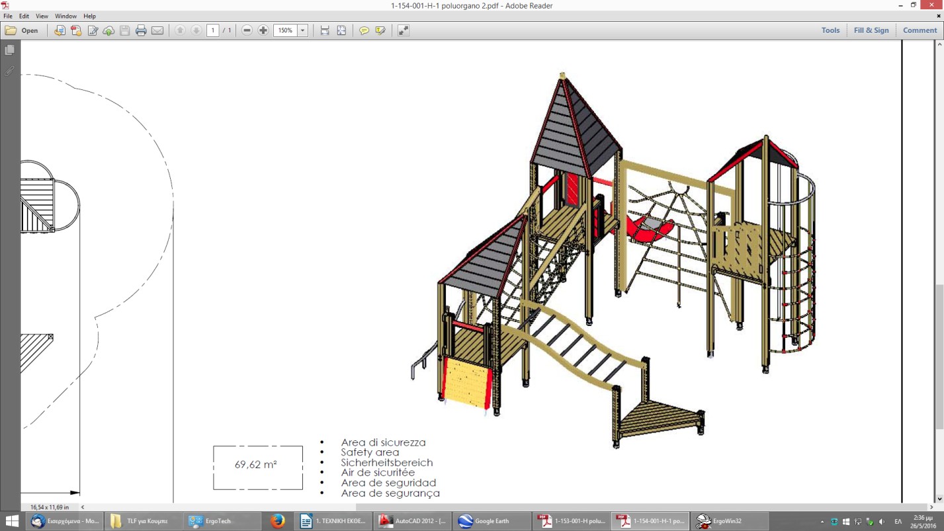Click the convert file to PDF online icon
944x531 pixels.
(60, 30)
